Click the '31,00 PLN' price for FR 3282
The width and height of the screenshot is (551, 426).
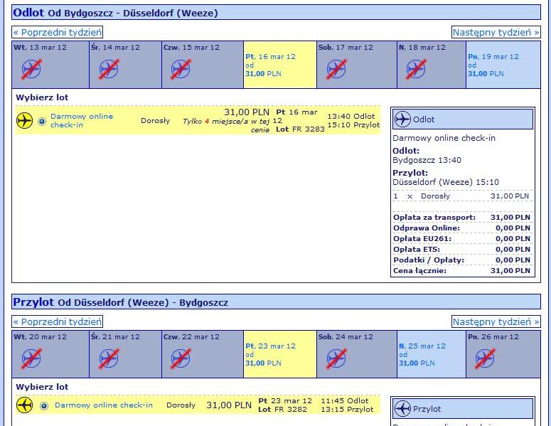coord(229,405)
